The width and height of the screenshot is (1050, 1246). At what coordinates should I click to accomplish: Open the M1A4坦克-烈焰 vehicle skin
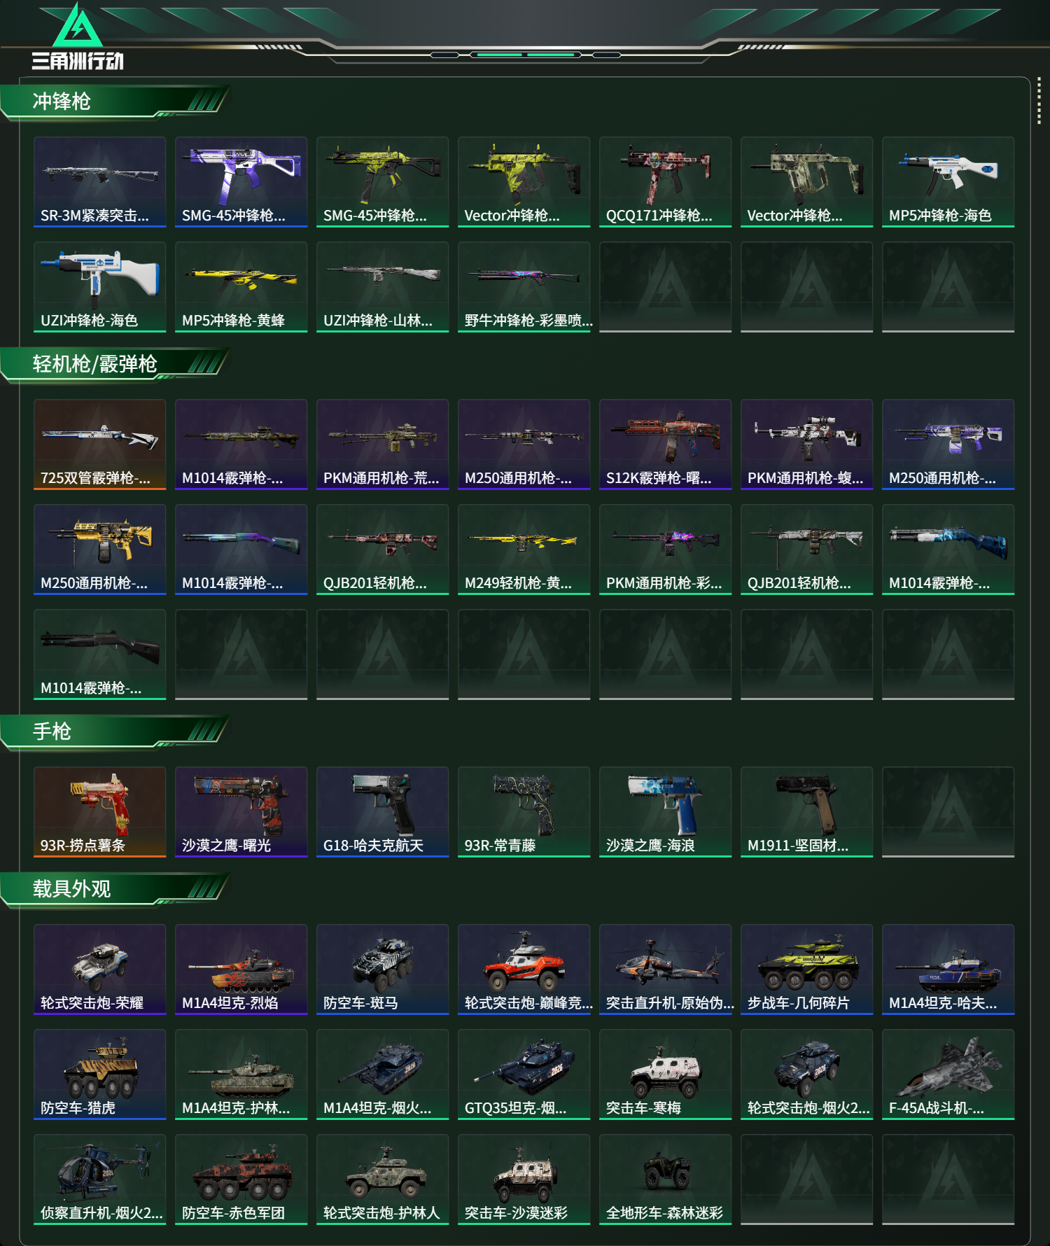241,969
